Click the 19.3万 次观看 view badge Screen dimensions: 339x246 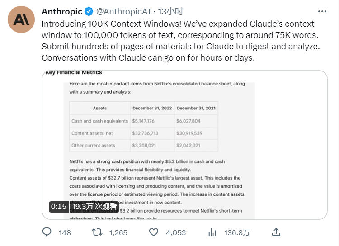tap(94, 206)
